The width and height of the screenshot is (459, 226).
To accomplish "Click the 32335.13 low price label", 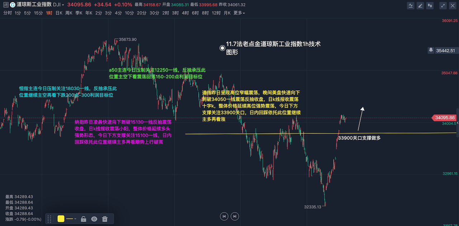I will point(313,207).
